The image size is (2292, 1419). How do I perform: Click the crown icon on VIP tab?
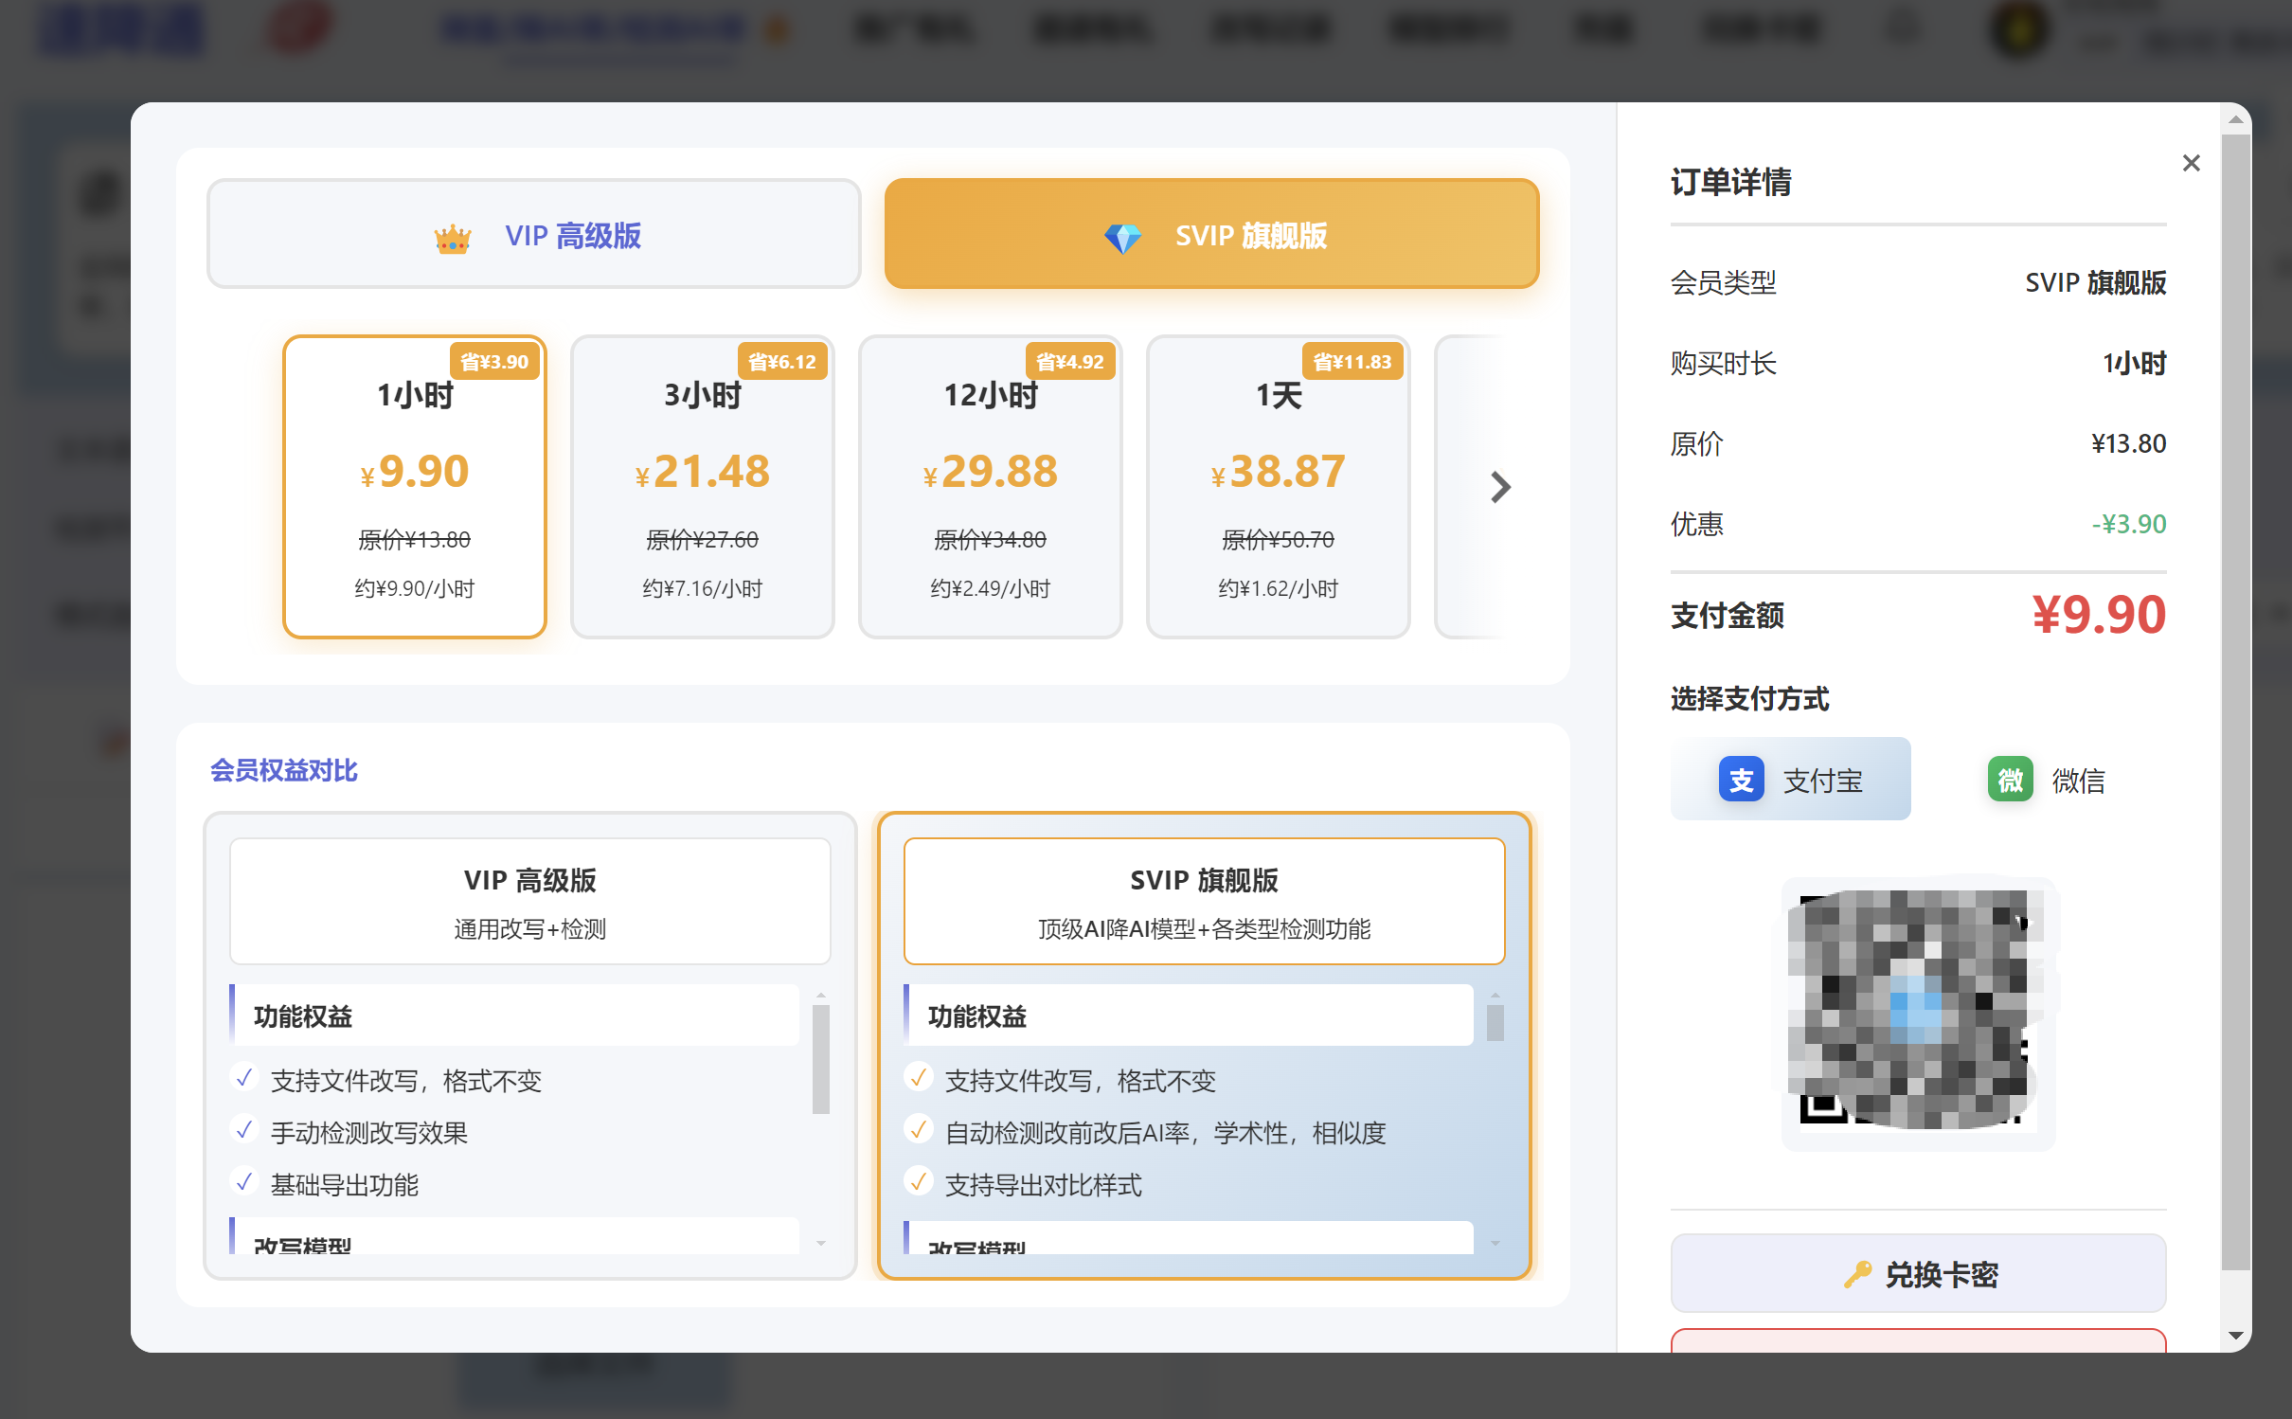pyautogui.click(x=452, y=238)
